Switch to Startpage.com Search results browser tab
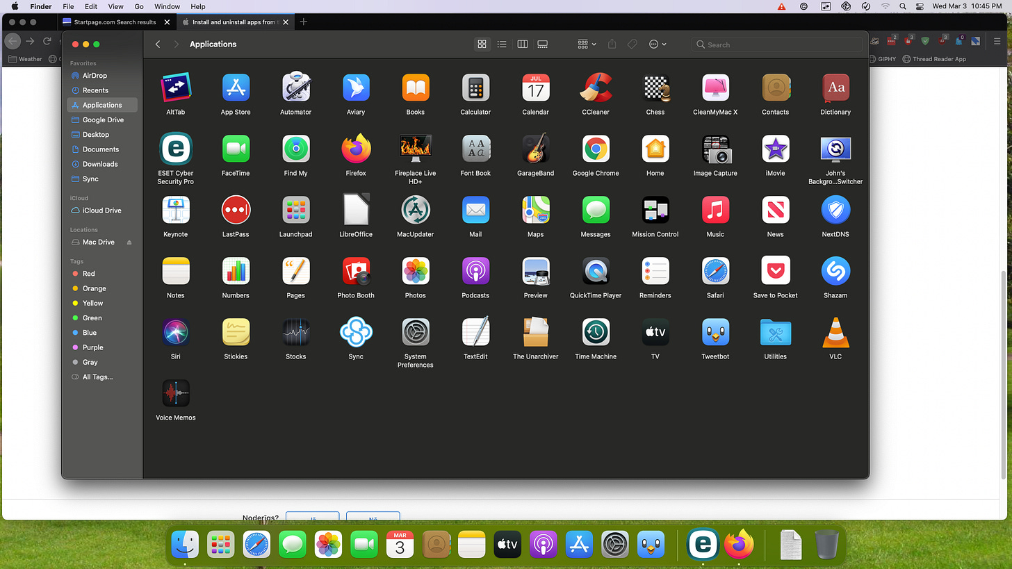The height and width of the screenshot is (569, 1012). click(115, 22)
